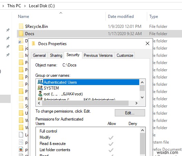
Task: Click the Full control permission row
Action: click(88, 131)
